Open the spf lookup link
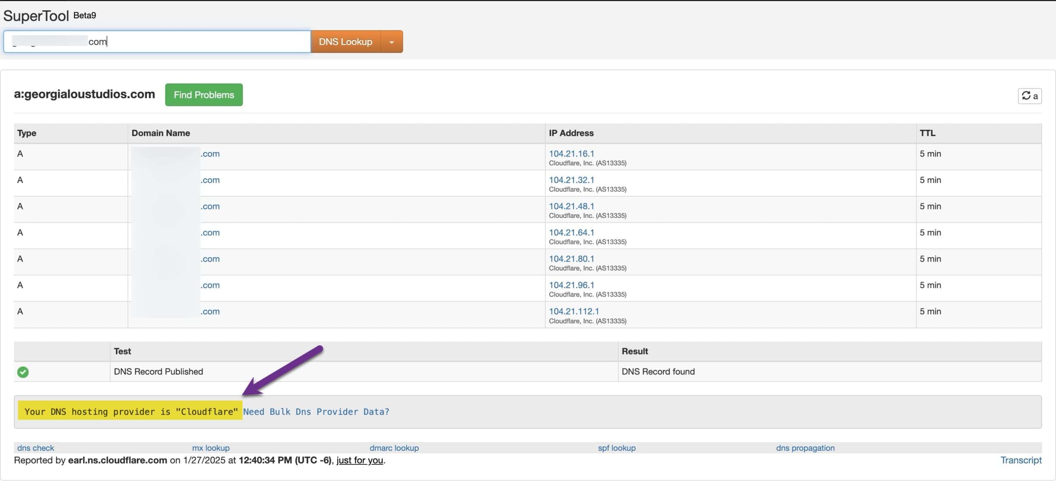The width and height of the screenshot is (1056, 489). coord(617,448)
